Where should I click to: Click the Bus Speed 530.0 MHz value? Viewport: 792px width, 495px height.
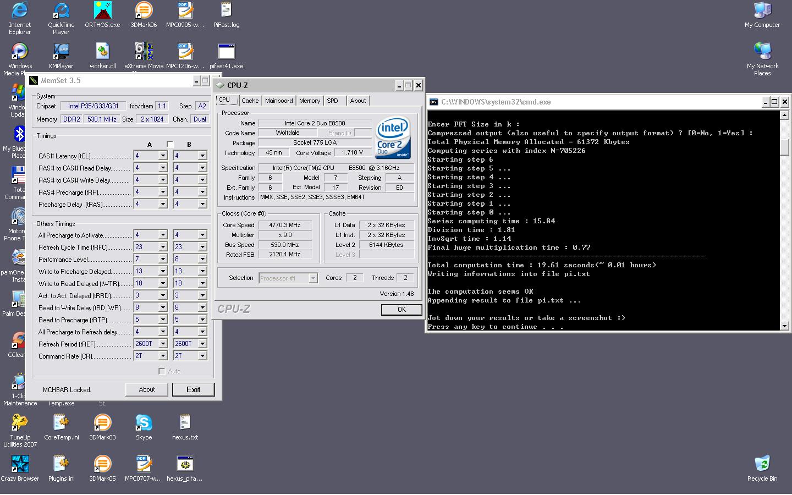285,245
